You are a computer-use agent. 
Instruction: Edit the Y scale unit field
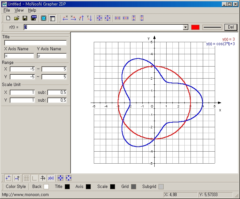pyautogui.click(x=23, y=100)
